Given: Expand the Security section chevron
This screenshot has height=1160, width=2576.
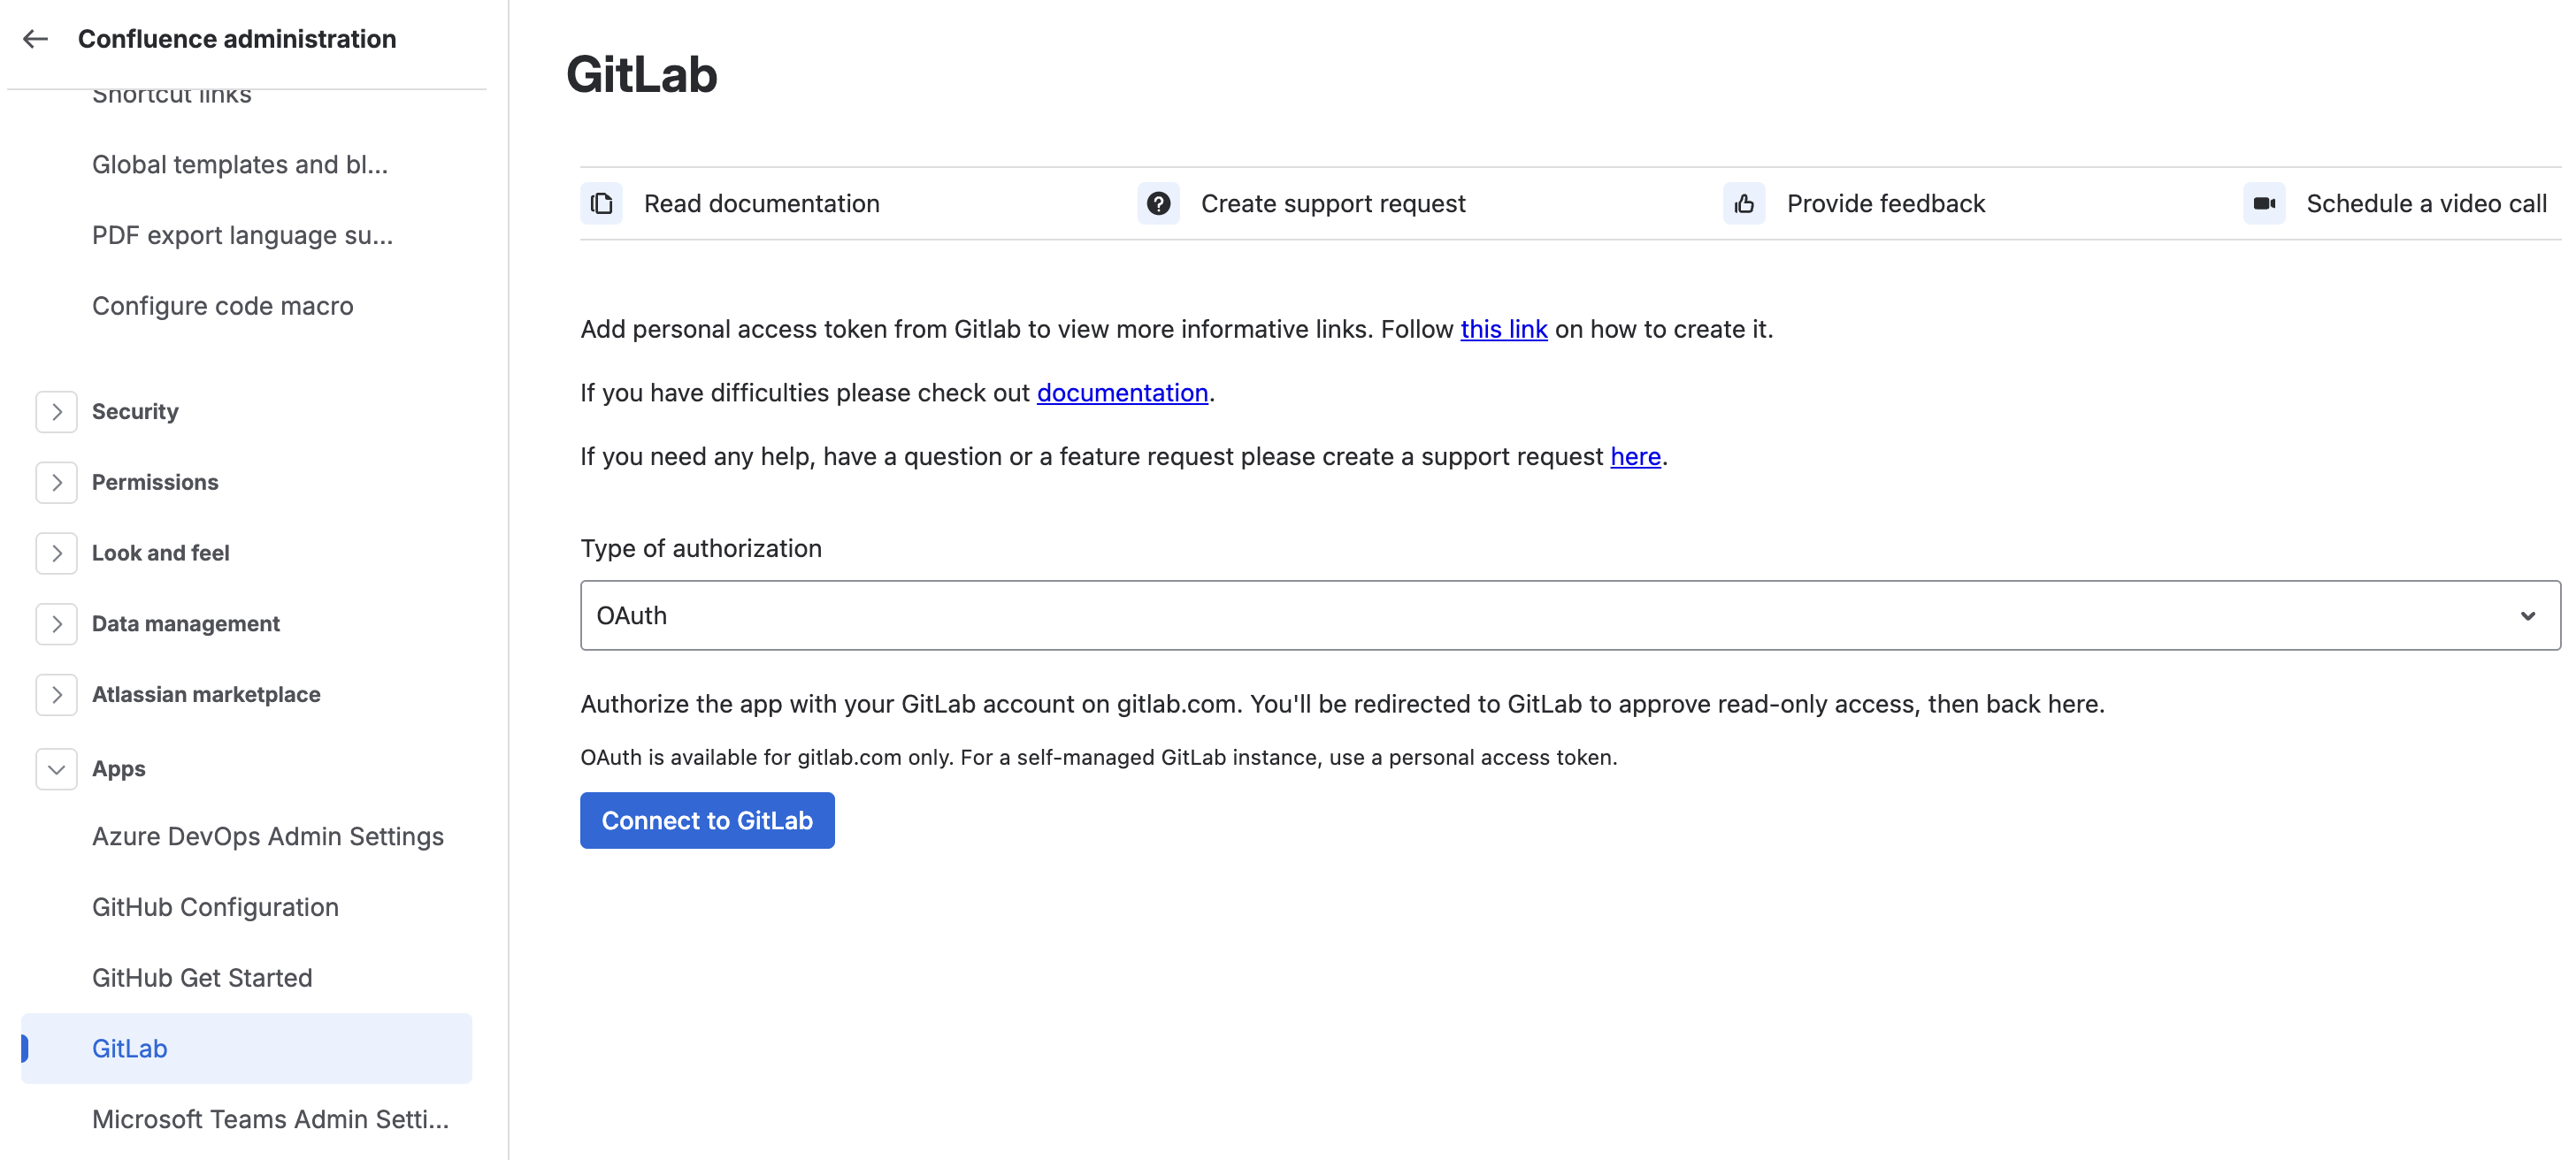Looking at the screenshot, I should click(57, 412).
